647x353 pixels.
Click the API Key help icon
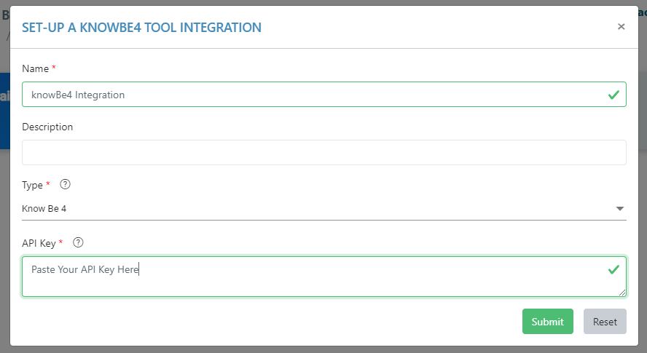[79, 242]
